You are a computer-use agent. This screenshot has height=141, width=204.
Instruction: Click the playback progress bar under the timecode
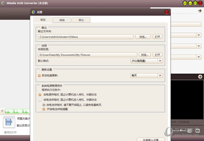pos(187,125)
